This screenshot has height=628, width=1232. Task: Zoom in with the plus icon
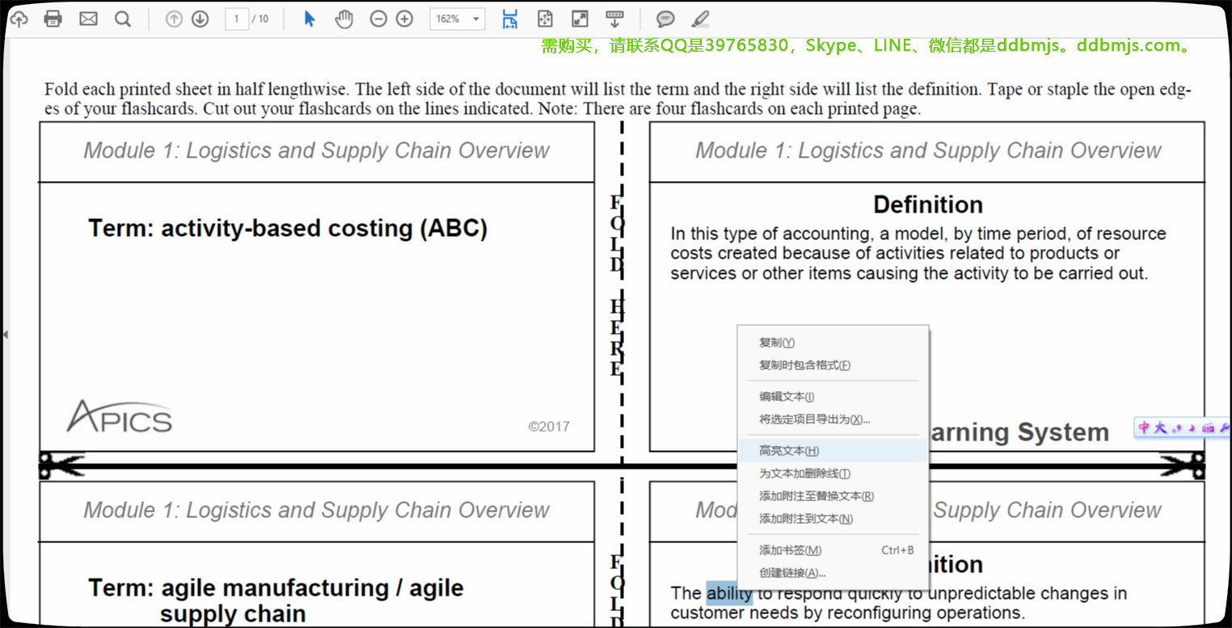pos(405,19)
